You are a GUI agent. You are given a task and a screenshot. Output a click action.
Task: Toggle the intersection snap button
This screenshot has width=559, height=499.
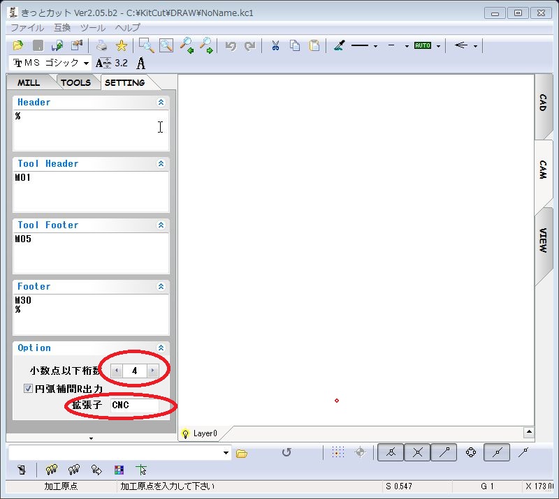click(x=417, y=452)
